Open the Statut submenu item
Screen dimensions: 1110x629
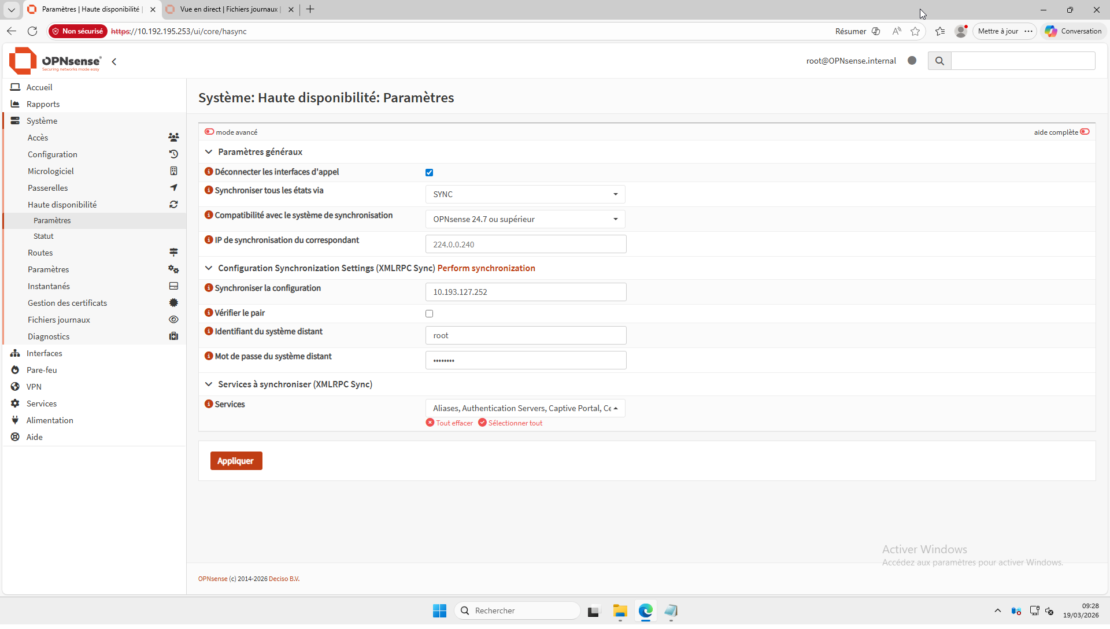(x=43, y=236)
